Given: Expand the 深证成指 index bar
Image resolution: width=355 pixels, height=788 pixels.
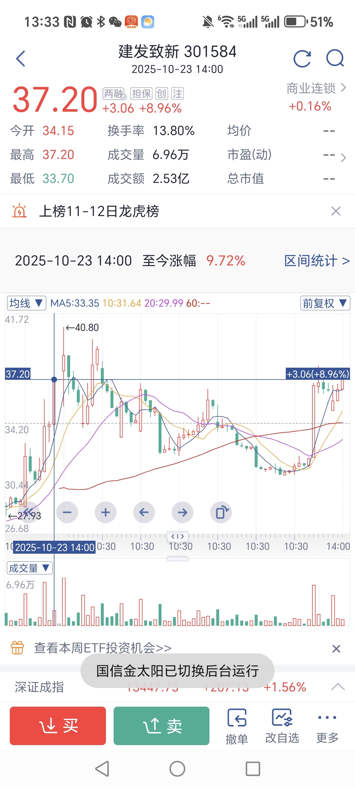Looking at the screenshot, I should pos(338,687).
